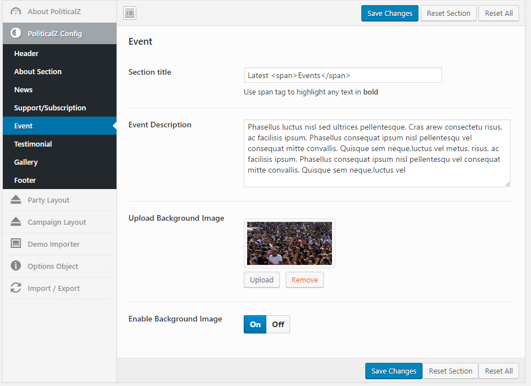Open the Party Layout tab
This screenshot has width=531, height=386.
[59, 200]
